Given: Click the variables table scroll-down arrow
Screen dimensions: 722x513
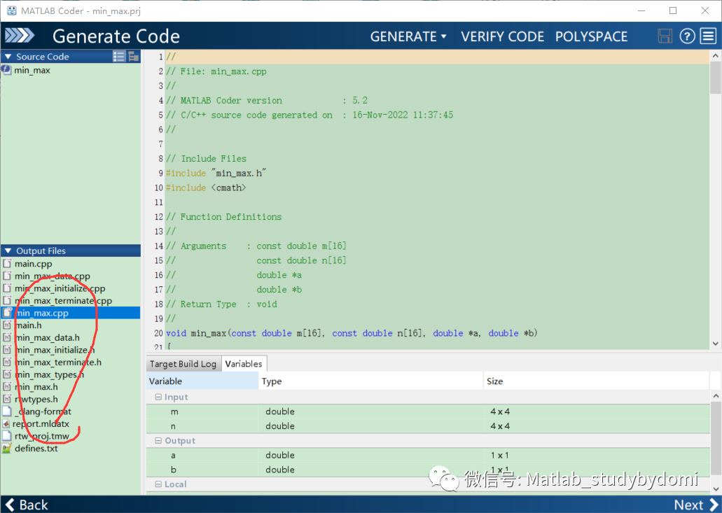Looking at the screenshot, I should point(716,489).
